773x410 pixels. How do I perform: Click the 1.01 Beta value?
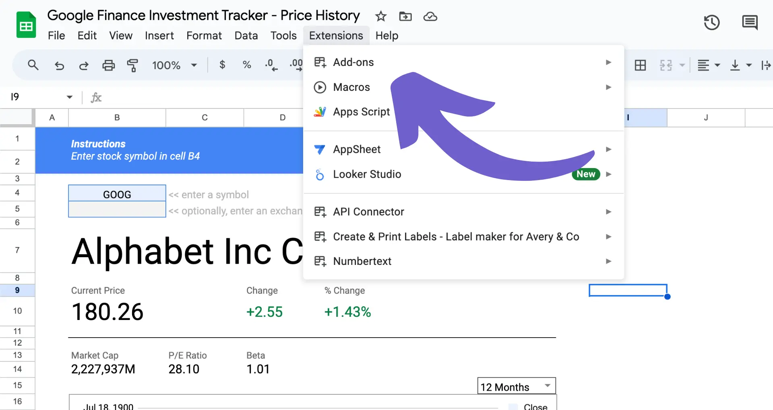(x=258, y=369)
